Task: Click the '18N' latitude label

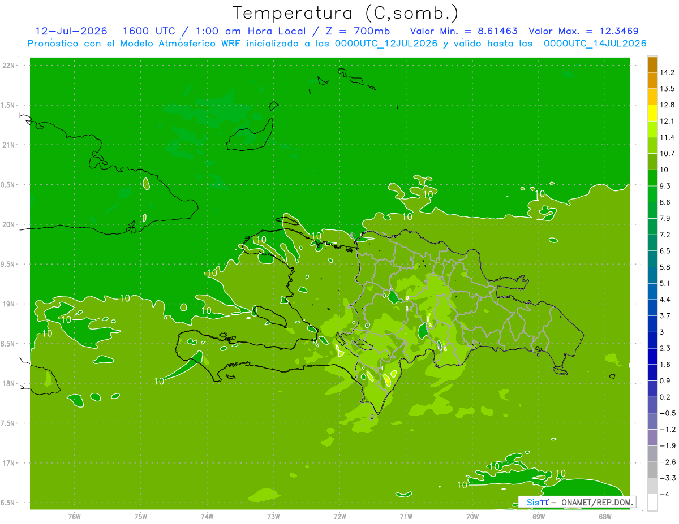Action: pyautogui.click(x=10, y=384)
